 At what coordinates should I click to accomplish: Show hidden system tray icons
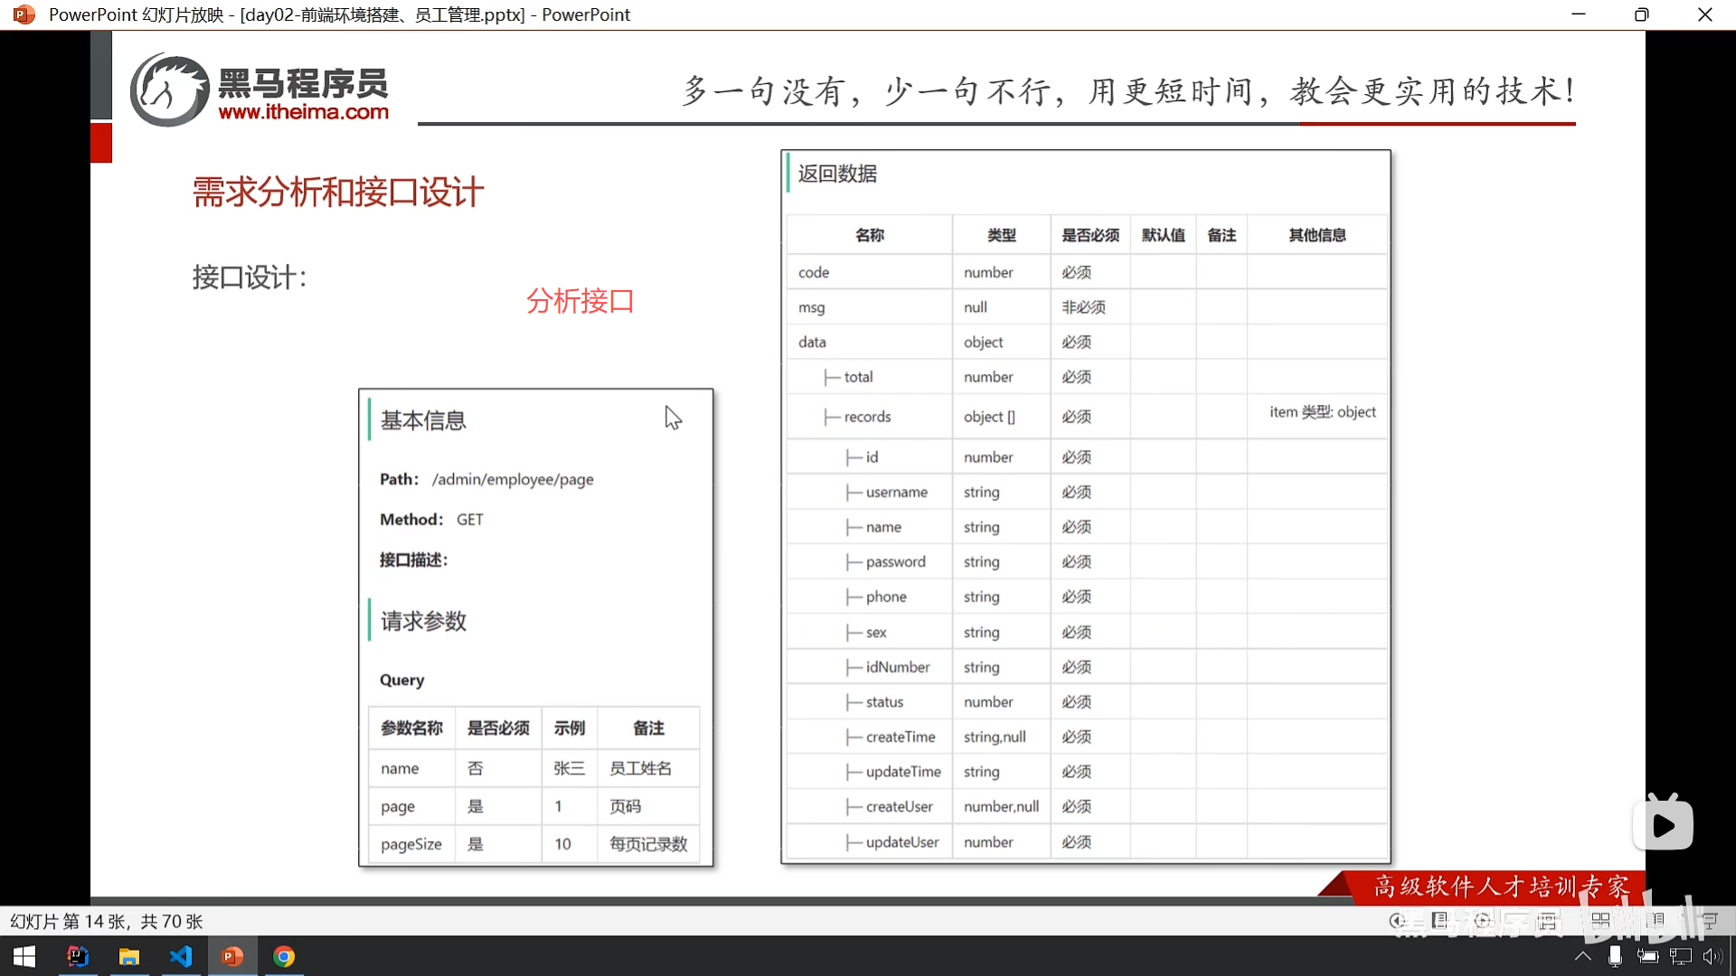click(1582, 956)
